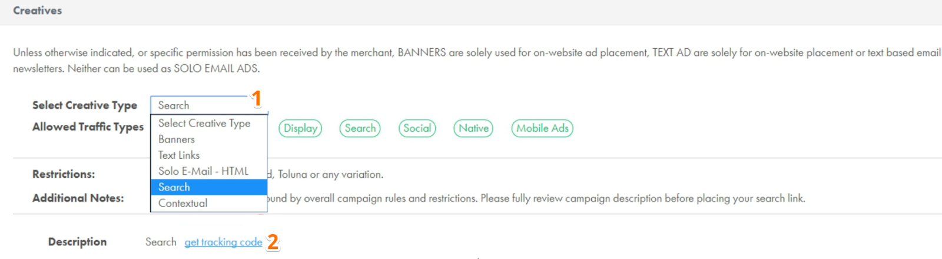Open the 'get tracking code' link
The height and width of the screenshot is (259, 942).
(x=223, y=242)
